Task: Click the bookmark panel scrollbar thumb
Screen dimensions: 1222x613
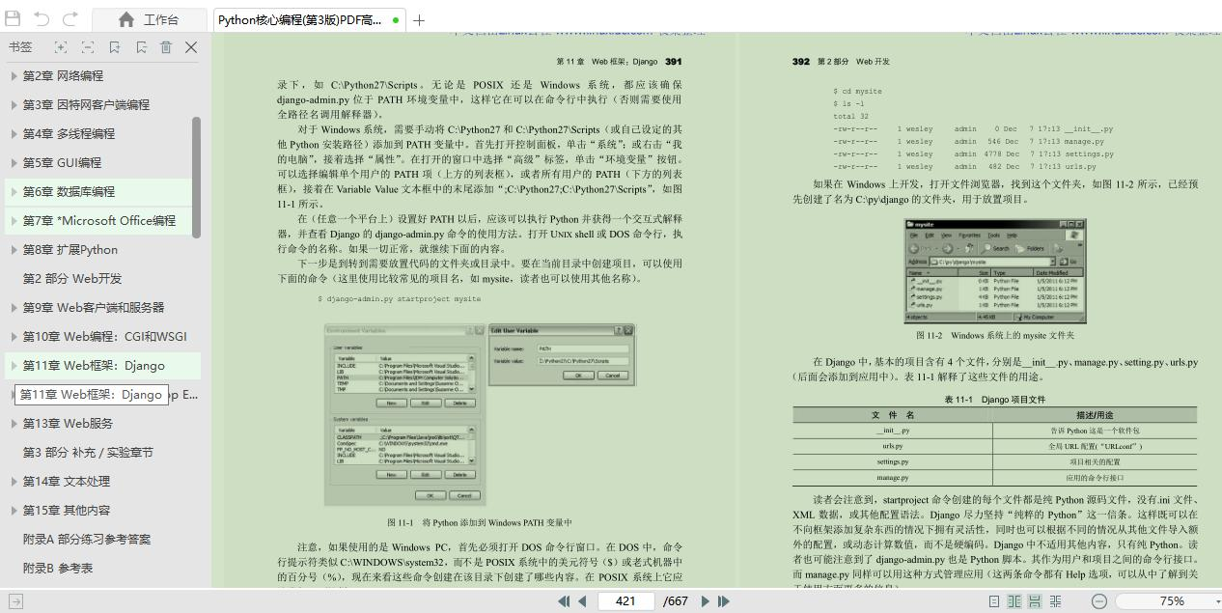Action: [x=197, y=177]
